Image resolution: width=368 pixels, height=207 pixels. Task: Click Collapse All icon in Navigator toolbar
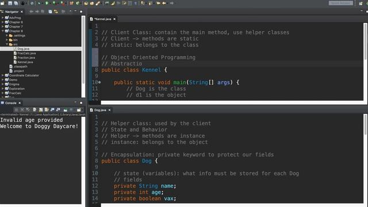[x=50, y=11]
